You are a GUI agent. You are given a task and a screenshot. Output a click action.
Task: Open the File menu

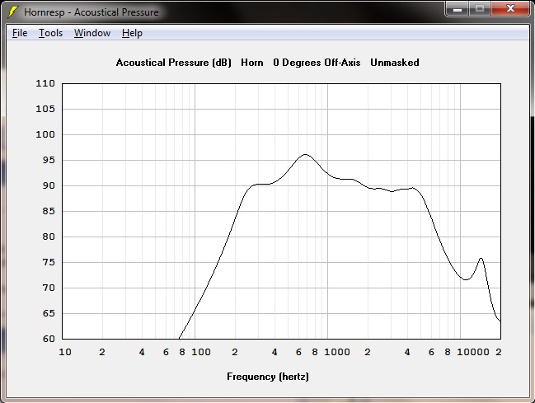coord(20,33)
